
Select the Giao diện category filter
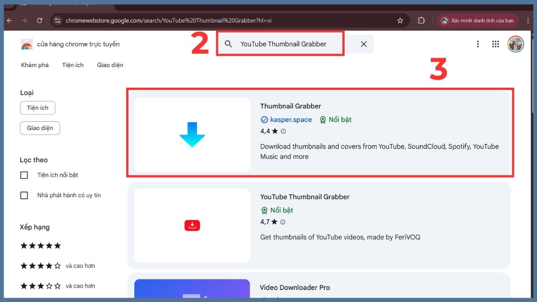point(40,128)
